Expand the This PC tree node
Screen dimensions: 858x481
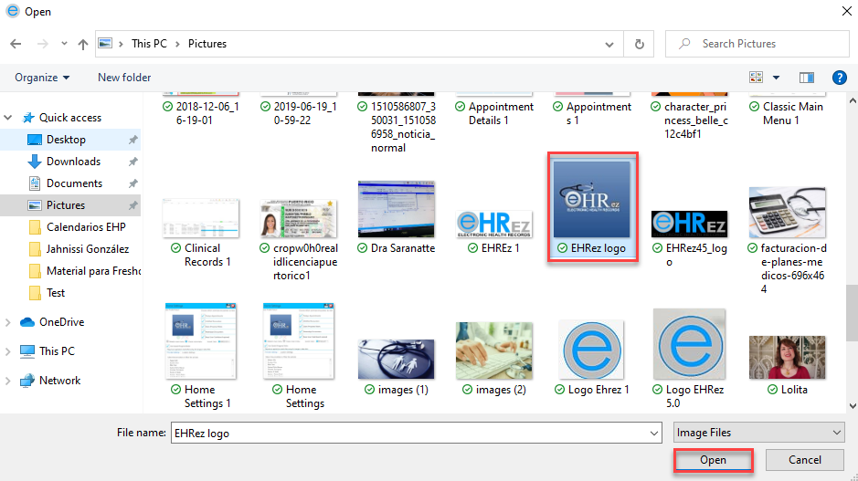(x=7, y=351)
